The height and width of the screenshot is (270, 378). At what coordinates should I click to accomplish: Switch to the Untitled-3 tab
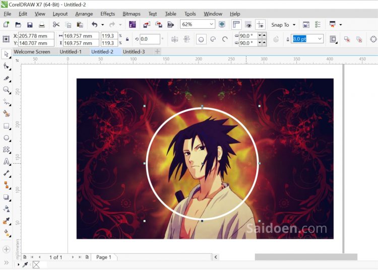click(134, 51)
